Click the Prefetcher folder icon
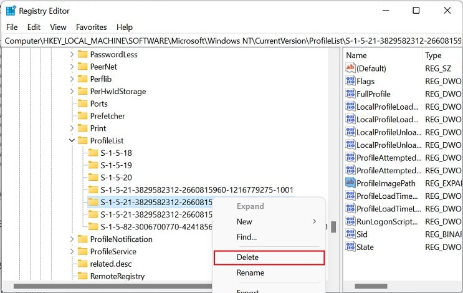The image size is (463, 293). [x=83, y=116]
